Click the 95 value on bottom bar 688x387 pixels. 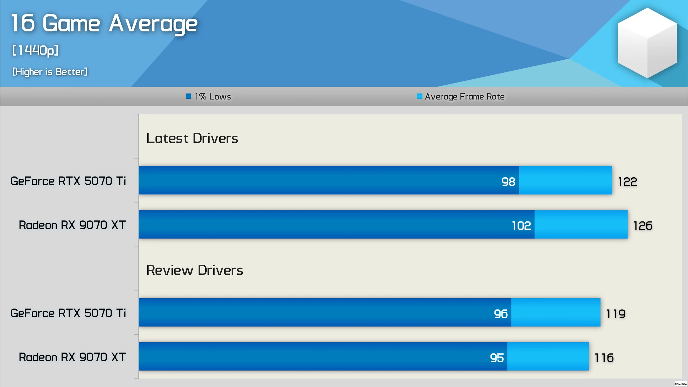[497, 358]
